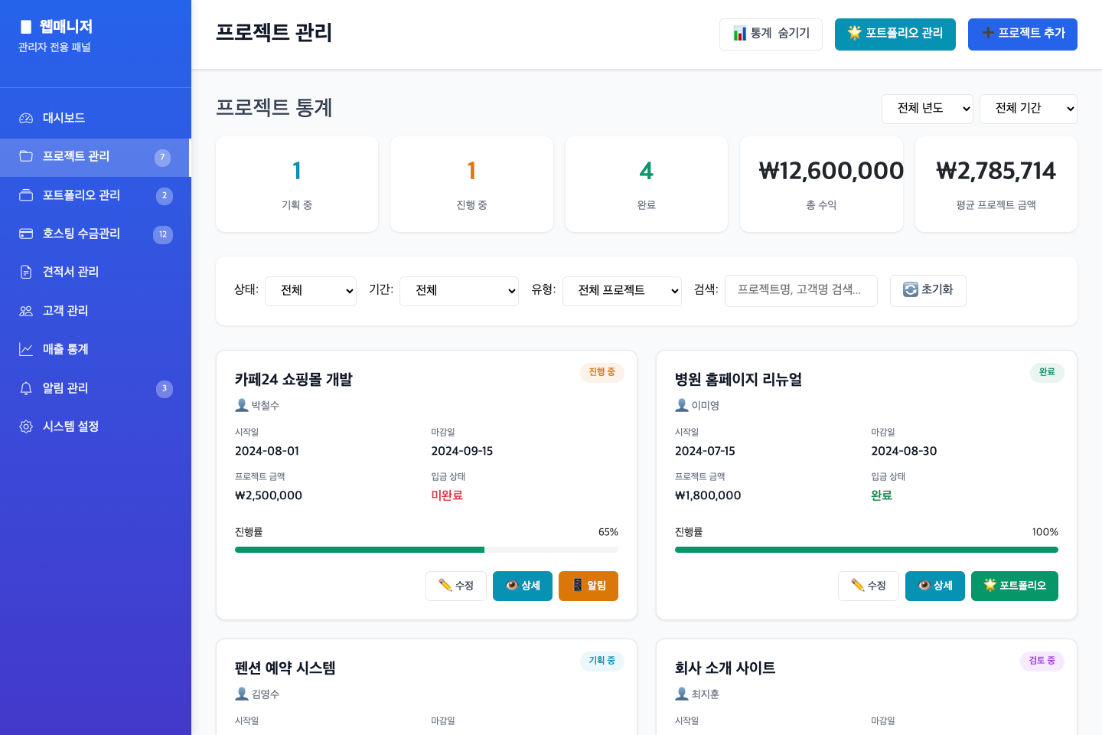Viewport: 1102px width, 735px height.
Task: Hide statistics with 통계 숨기기 button
Action: click(x=771, y=34)
